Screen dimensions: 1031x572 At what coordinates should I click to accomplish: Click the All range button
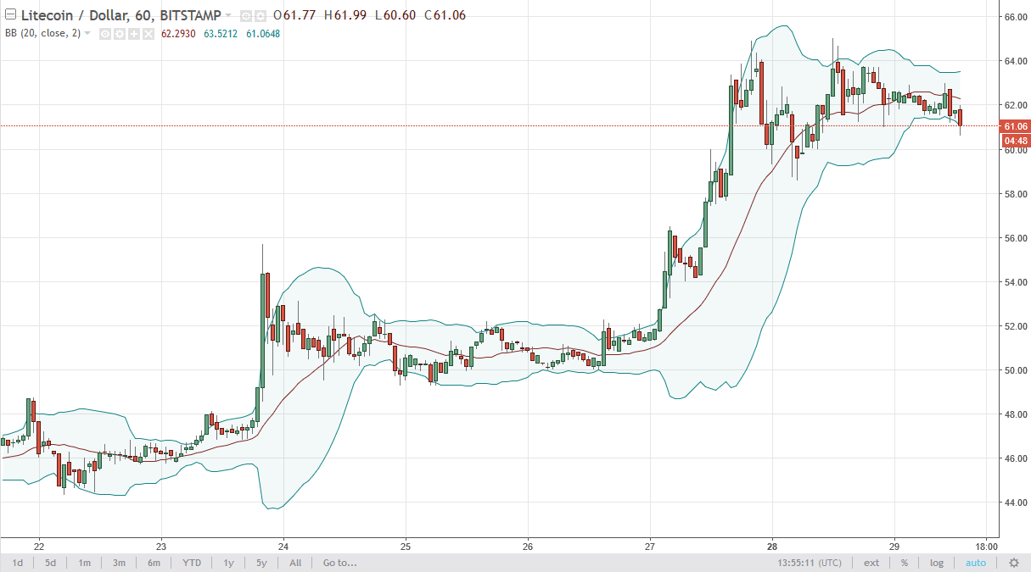pos(294,563)
